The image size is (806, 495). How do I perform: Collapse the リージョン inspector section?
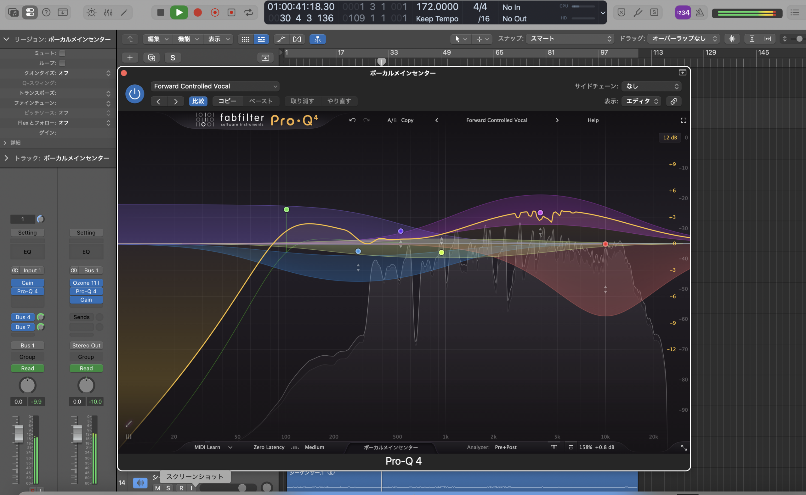(6, 39)
